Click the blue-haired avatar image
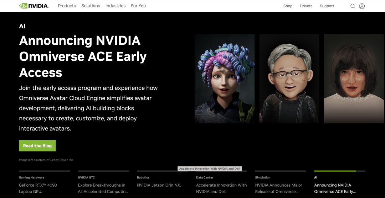Screen dimensions: 385x198 click(225, 78)
